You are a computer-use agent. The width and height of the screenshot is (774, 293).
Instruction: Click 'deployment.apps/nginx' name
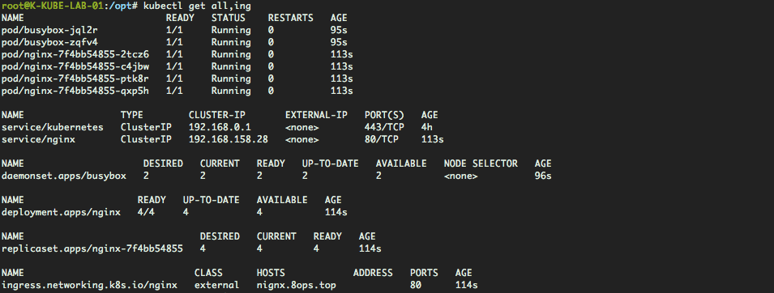point(62,213)
